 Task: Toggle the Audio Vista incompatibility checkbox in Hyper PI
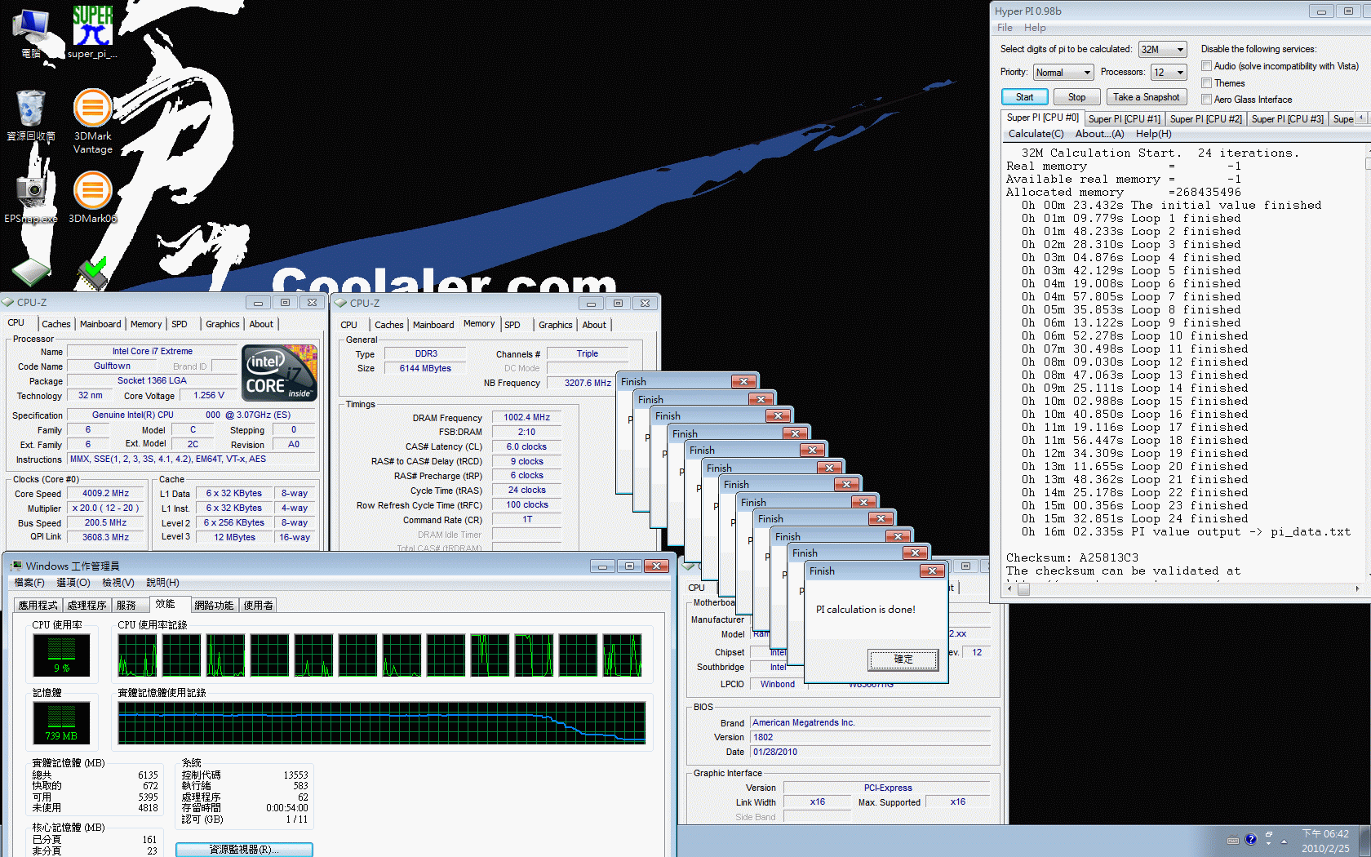tap(1206, 66)
